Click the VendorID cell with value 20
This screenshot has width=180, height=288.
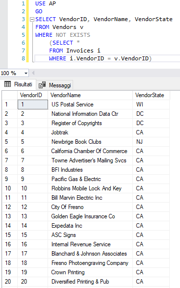(33, 282)
